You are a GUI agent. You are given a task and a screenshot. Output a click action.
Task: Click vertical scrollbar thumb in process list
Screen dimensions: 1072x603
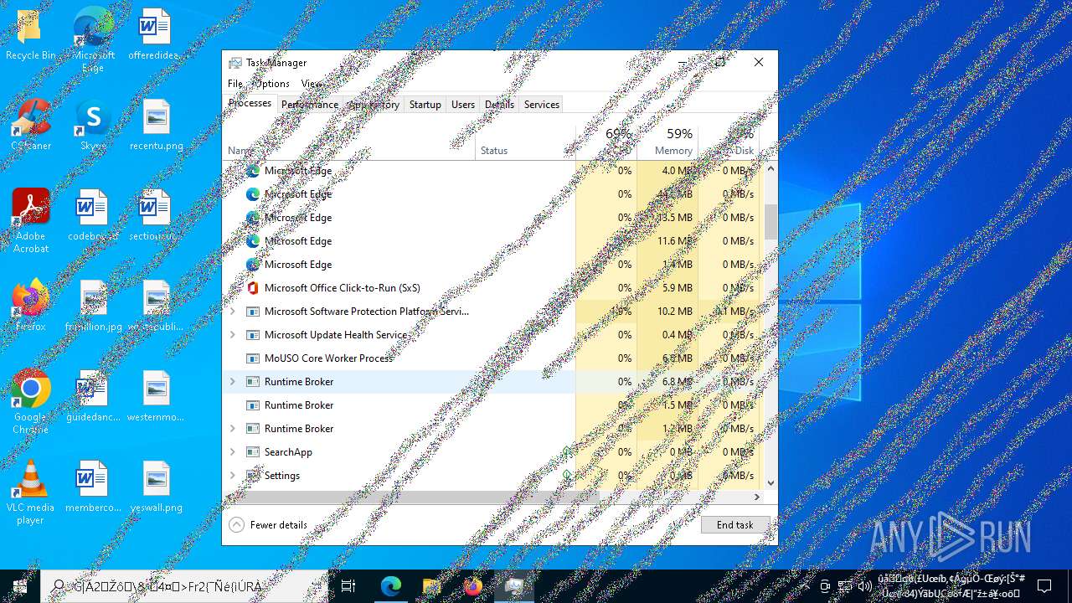770,221
